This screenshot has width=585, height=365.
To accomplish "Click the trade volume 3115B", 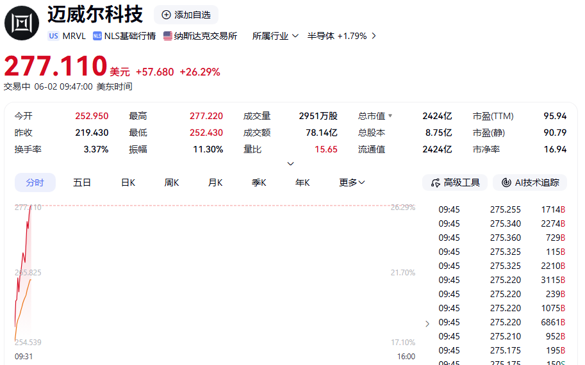I will pos(553,280).
